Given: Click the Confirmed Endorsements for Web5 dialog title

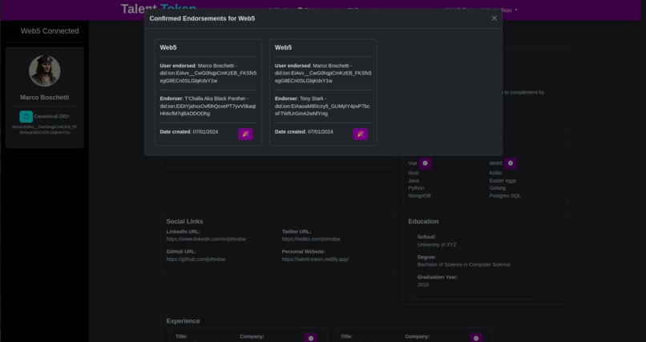Looking at the screenshot, I should coord(202,18).
